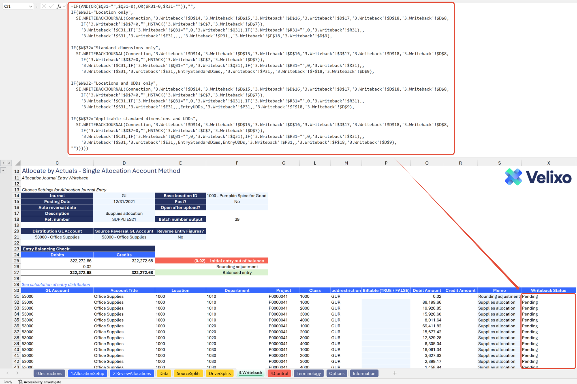The width and height of the screenshot is (577, 384).
Task: Select column X header
Action: 548,163
